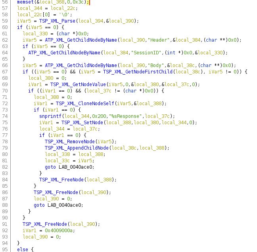Image resolution: width=257 pixels, height=252 pixels.
Task: Select snprintf call on line 74
Action: click(x=50, y=116)
